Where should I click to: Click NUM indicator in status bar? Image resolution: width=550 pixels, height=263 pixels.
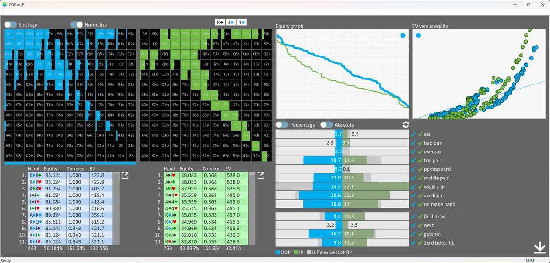click(x=529, y=260)
